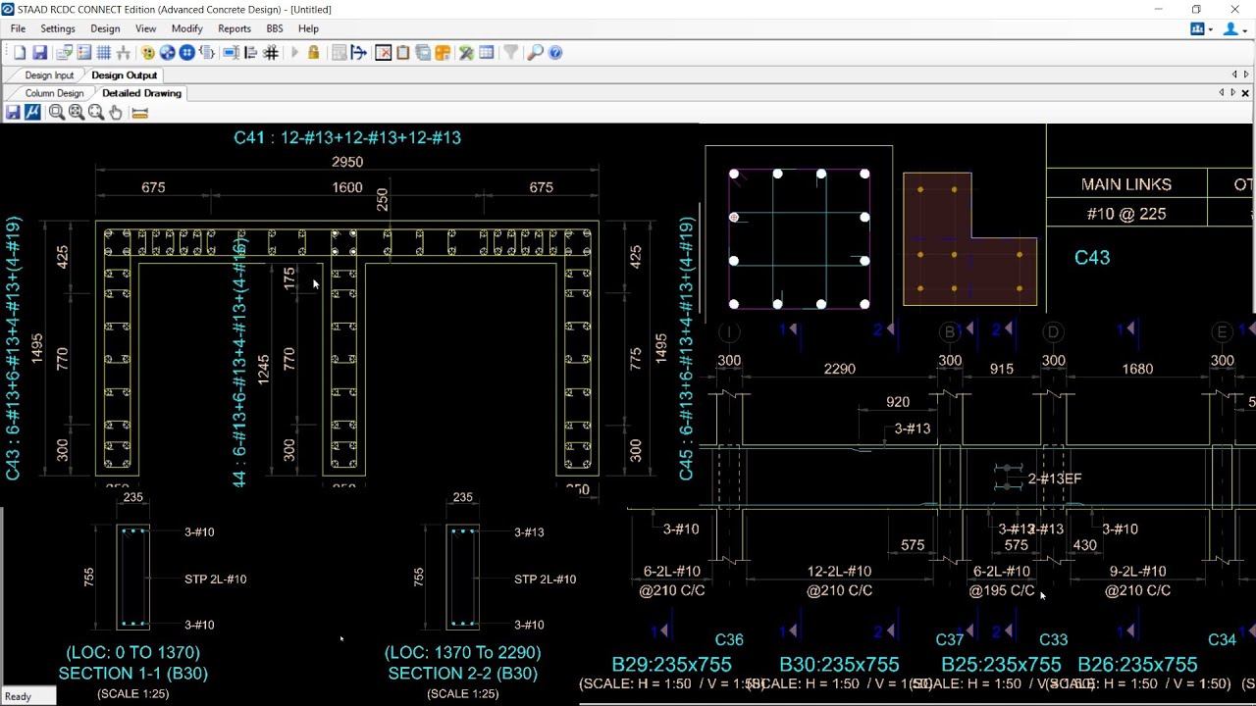Click the '#10 @ 225' table cell

1126,214
